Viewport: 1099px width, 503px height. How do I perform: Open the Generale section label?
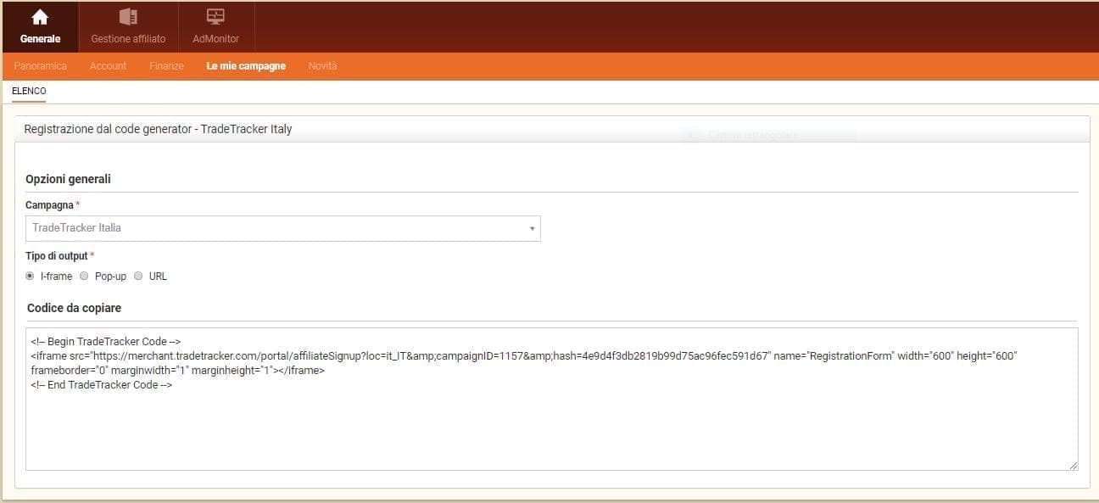click(x=40, y=39)
